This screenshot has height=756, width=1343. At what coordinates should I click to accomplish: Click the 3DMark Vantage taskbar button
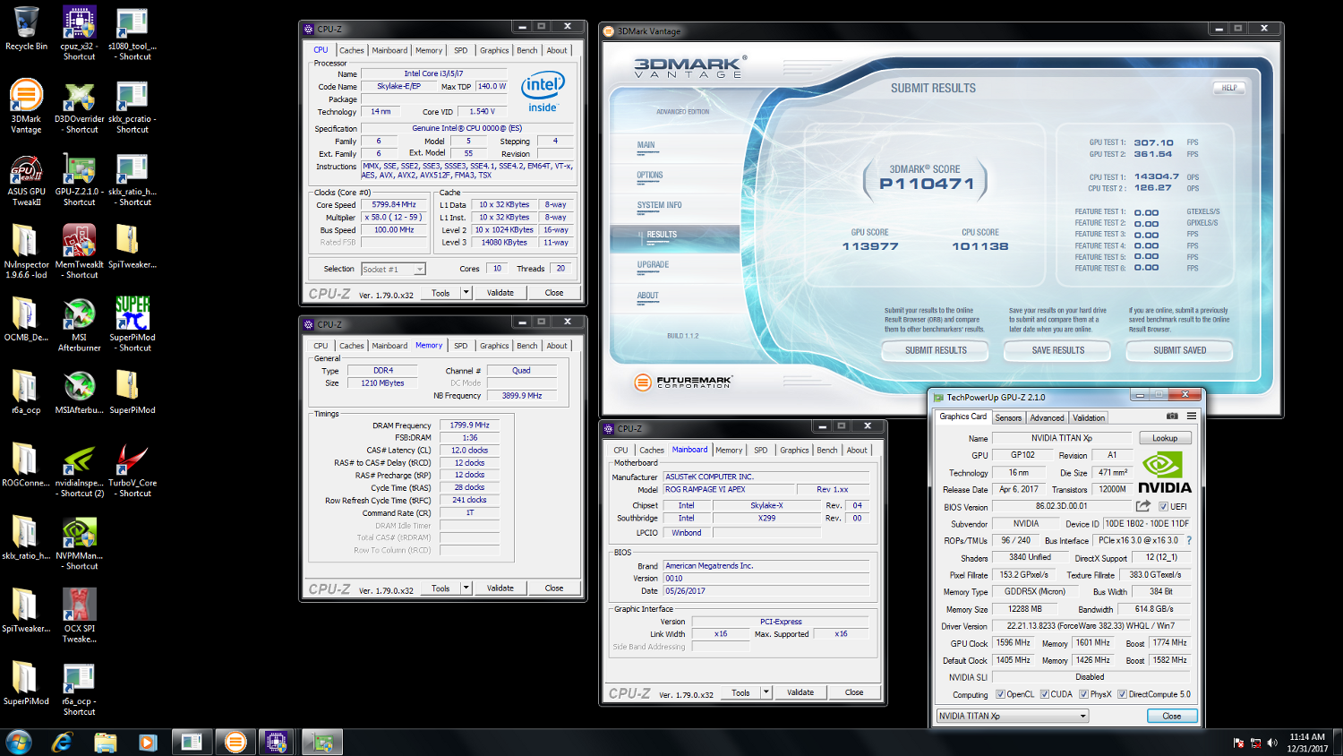[235, 742]
